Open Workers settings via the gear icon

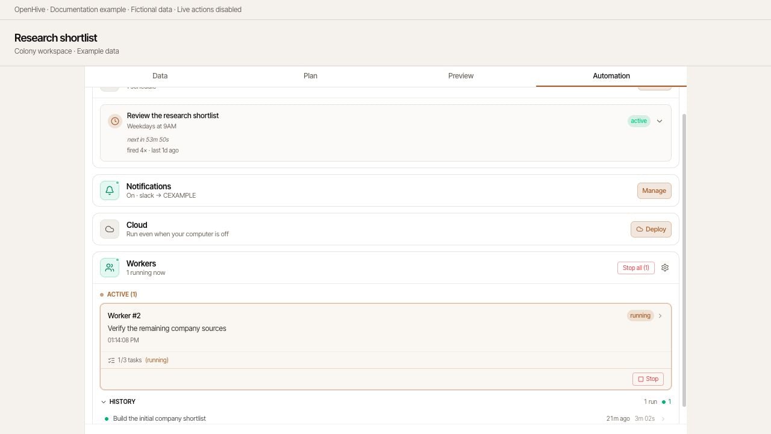tap(665, 268)
